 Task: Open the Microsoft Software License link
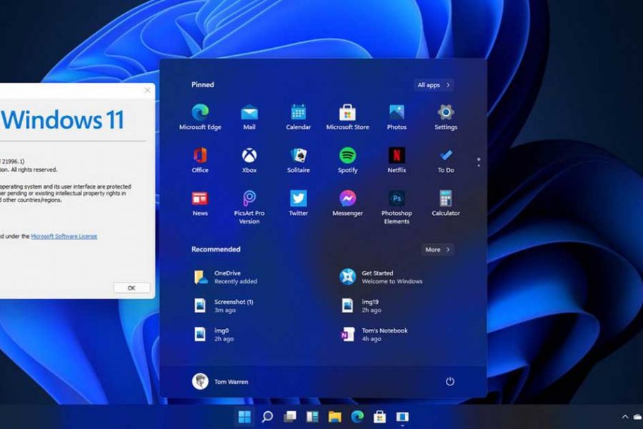(64, 236)
